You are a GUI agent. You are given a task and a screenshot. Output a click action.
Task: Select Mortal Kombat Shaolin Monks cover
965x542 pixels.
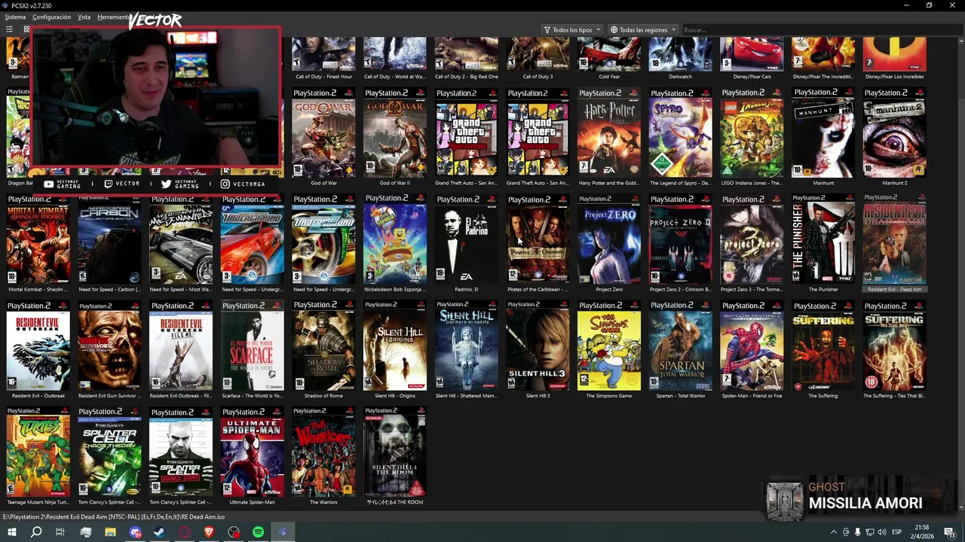[x=38, y=239]
